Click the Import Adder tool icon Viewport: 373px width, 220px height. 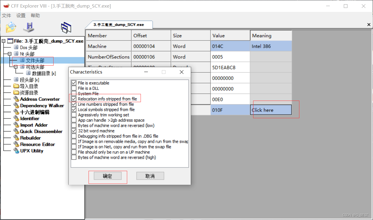(16, 125)
